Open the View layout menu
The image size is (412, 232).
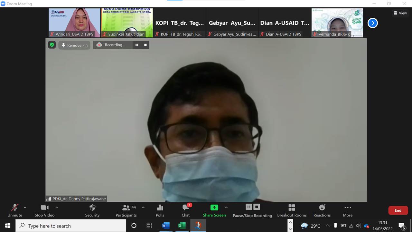click(x=400, y=13)
